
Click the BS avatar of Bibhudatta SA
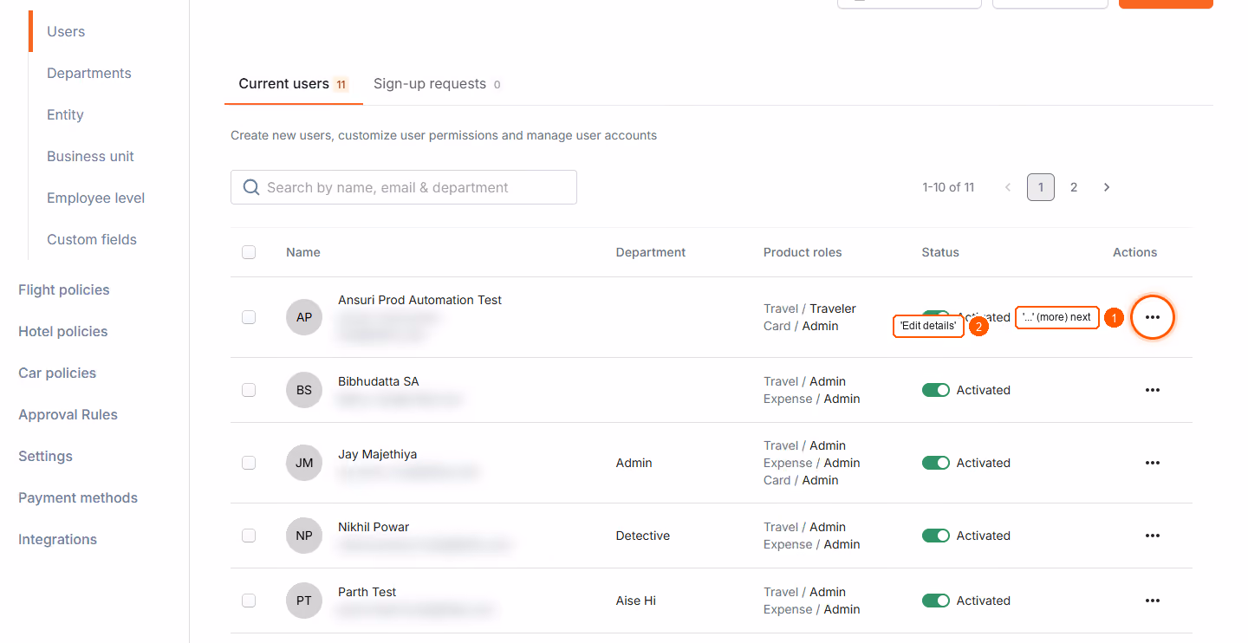(x=304, y=390)
